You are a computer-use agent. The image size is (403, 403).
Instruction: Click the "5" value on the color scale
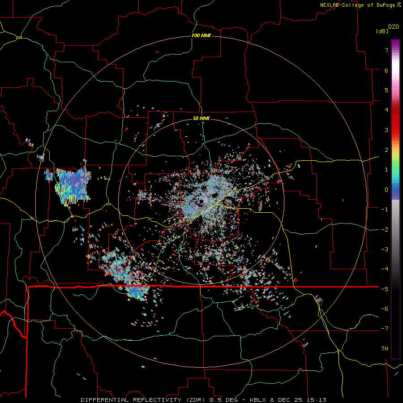[386, 90]
